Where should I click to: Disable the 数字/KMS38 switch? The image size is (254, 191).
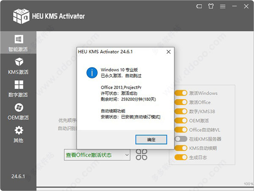pos(181,112)
